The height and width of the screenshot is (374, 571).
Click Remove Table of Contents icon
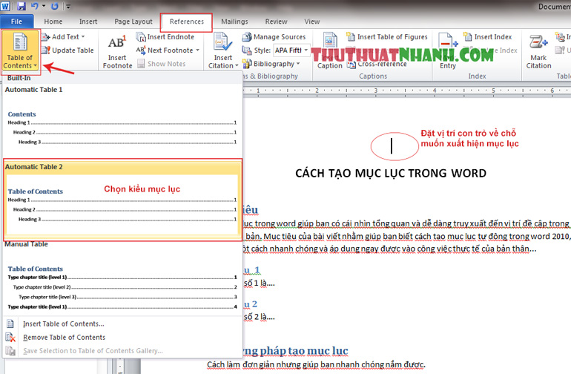pos(10,337)
